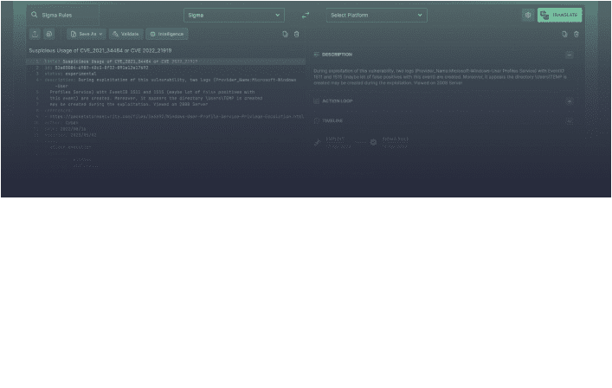The height and width of the screenshot is (388, 612).
Task: Open the Select Platform dropdown
Action: click(377, 15)
